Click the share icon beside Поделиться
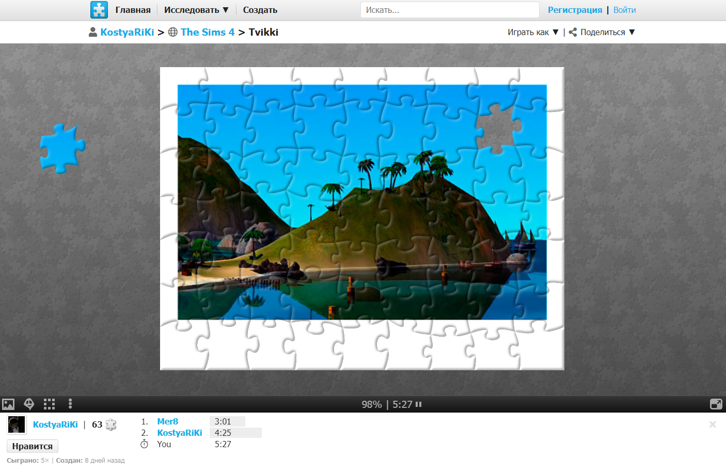The width and height of the screenshot is (726, 473). tap(573, 32)
